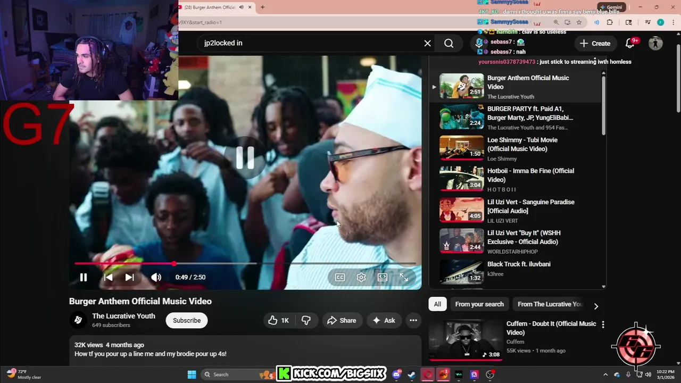The width and height of the screenshot is (681, 383).
Task: Open Cuffem - Doubt It video thumbnail
Action: 466,339
